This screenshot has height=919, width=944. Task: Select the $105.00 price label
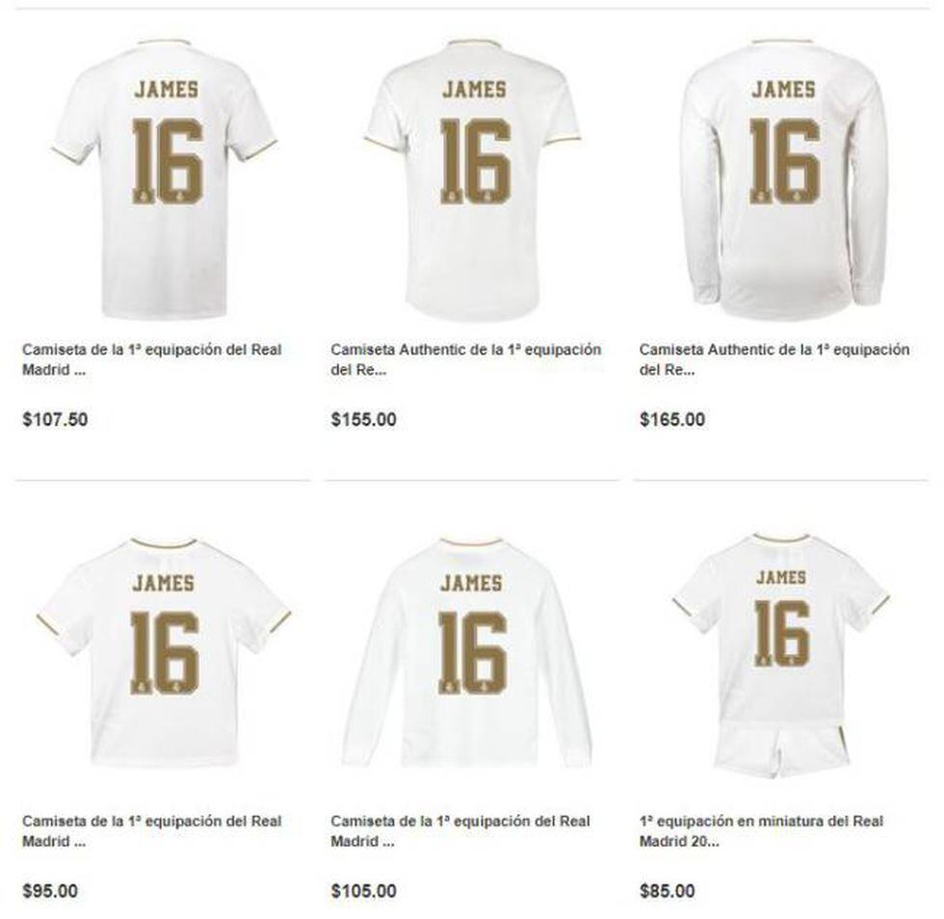click(x=364, y=891)
